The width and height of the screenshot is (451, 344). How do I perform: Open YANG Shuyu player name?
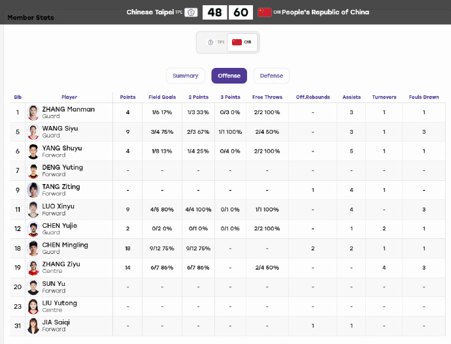point(62,148)
